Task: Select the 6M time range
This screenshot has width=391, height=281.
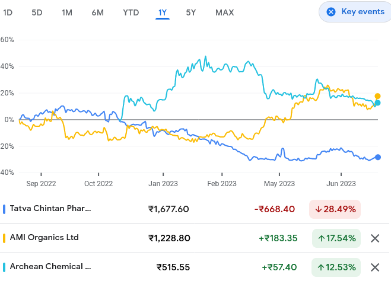Action: point(98,12)
